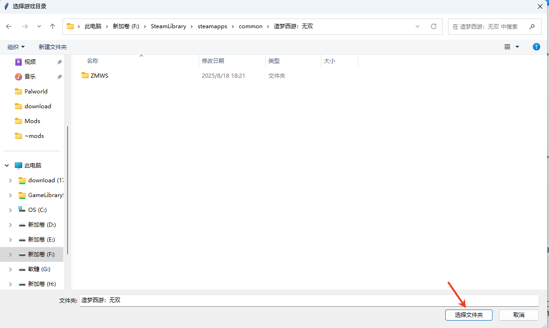The width and height of the screenshot is (549, 328).
Task: Click the pin icon beside 音乐
Action: 60,77
